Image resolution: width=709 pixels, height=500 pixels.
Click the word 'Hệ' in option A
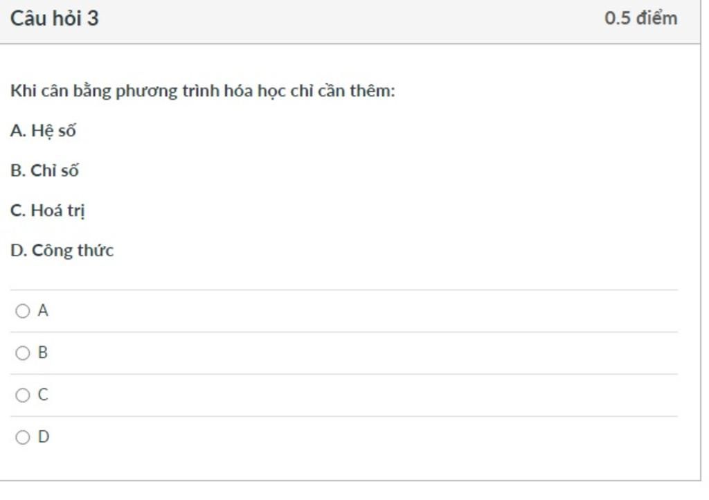42,131
